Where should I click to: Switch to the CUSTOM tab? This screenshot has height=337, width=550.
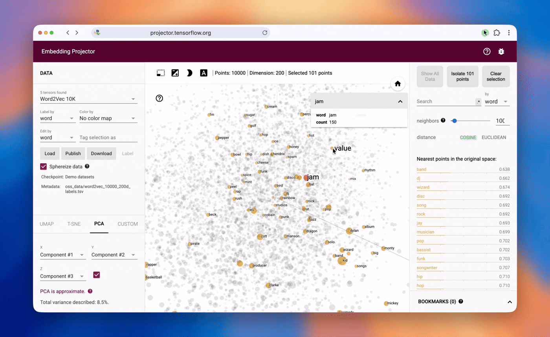coord(128,224)
